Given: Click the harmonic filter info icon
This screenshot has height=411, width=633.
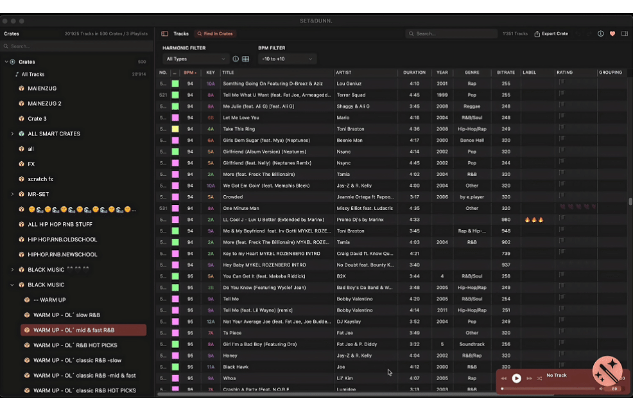Looking at the screenshot, I should pyautogui.click(x=236, y=59).
